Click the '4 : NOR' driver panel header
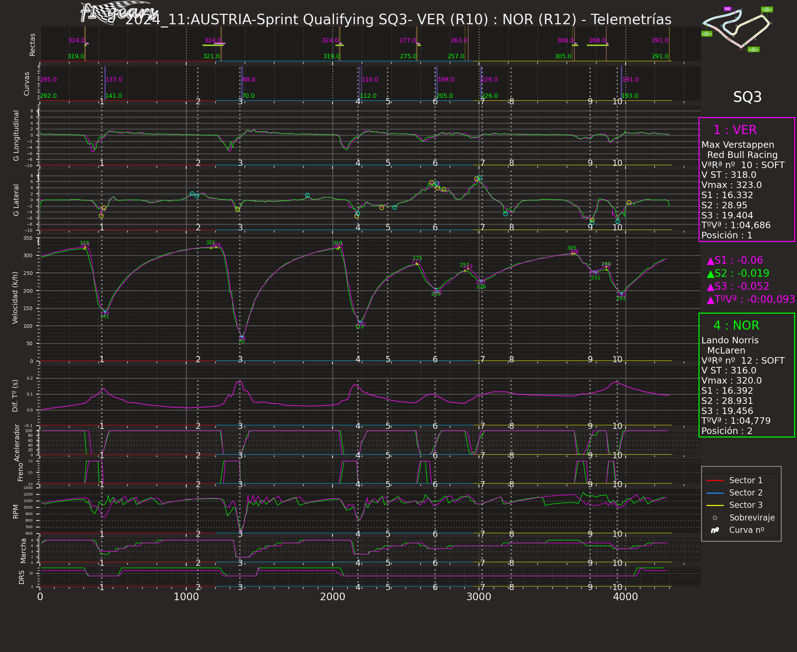Screen dimensions: 797x652 [x=736, y=326]
